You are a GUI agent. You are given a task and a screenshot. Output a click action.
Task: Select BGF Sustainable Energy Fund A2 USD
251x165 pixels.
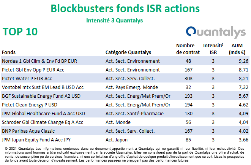point(41,96)
